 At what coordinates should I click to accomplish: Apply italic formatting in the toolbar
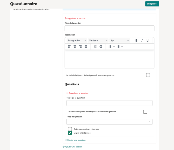pyautogui.click(x=142, y=40)
